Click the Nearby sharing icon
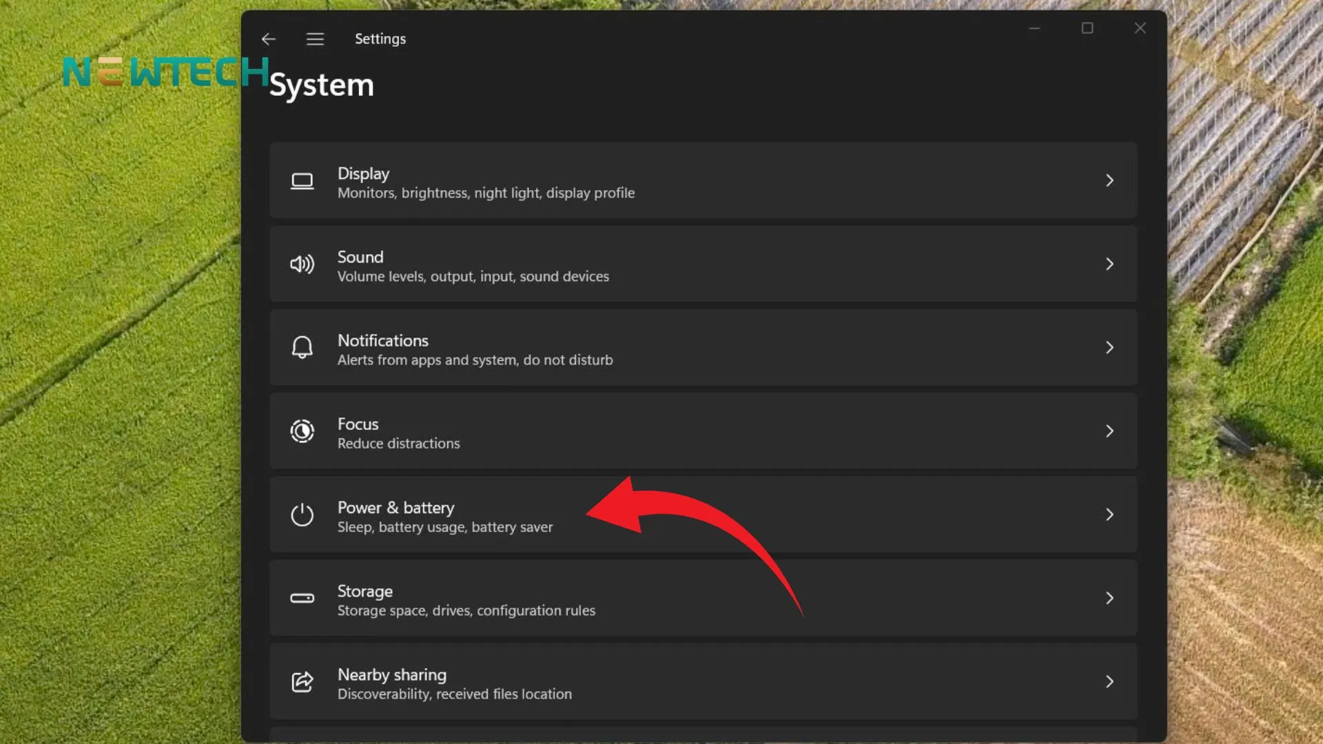The height and width of the screenshot is (744, 1323). pyautogui.click(x=302, y=682)
